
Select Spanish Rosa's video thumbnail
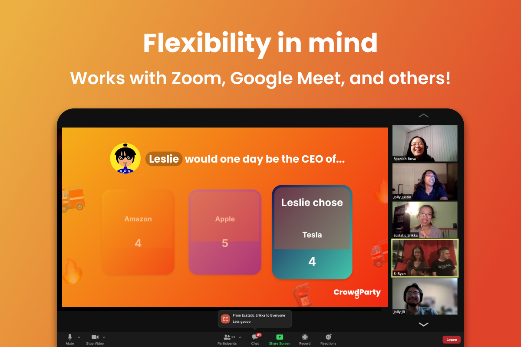pos(425,143)
